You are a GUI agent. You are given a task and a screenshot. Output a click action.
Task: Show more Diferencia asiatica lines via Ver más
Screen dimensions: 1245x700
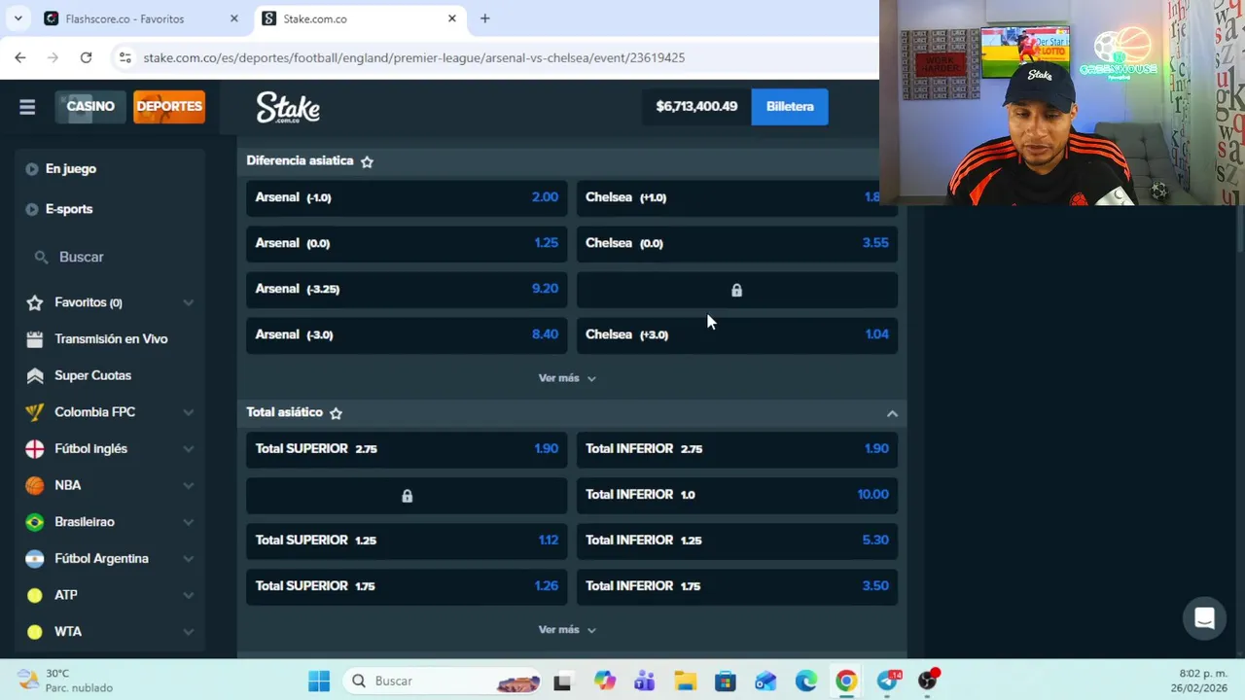[x=567, y=378]
